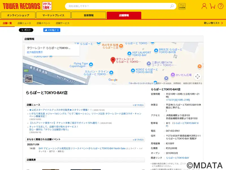Click the 肉の牛忠 船橋 restaurant marker
This screenshot has height=170, width=226.
121,46
